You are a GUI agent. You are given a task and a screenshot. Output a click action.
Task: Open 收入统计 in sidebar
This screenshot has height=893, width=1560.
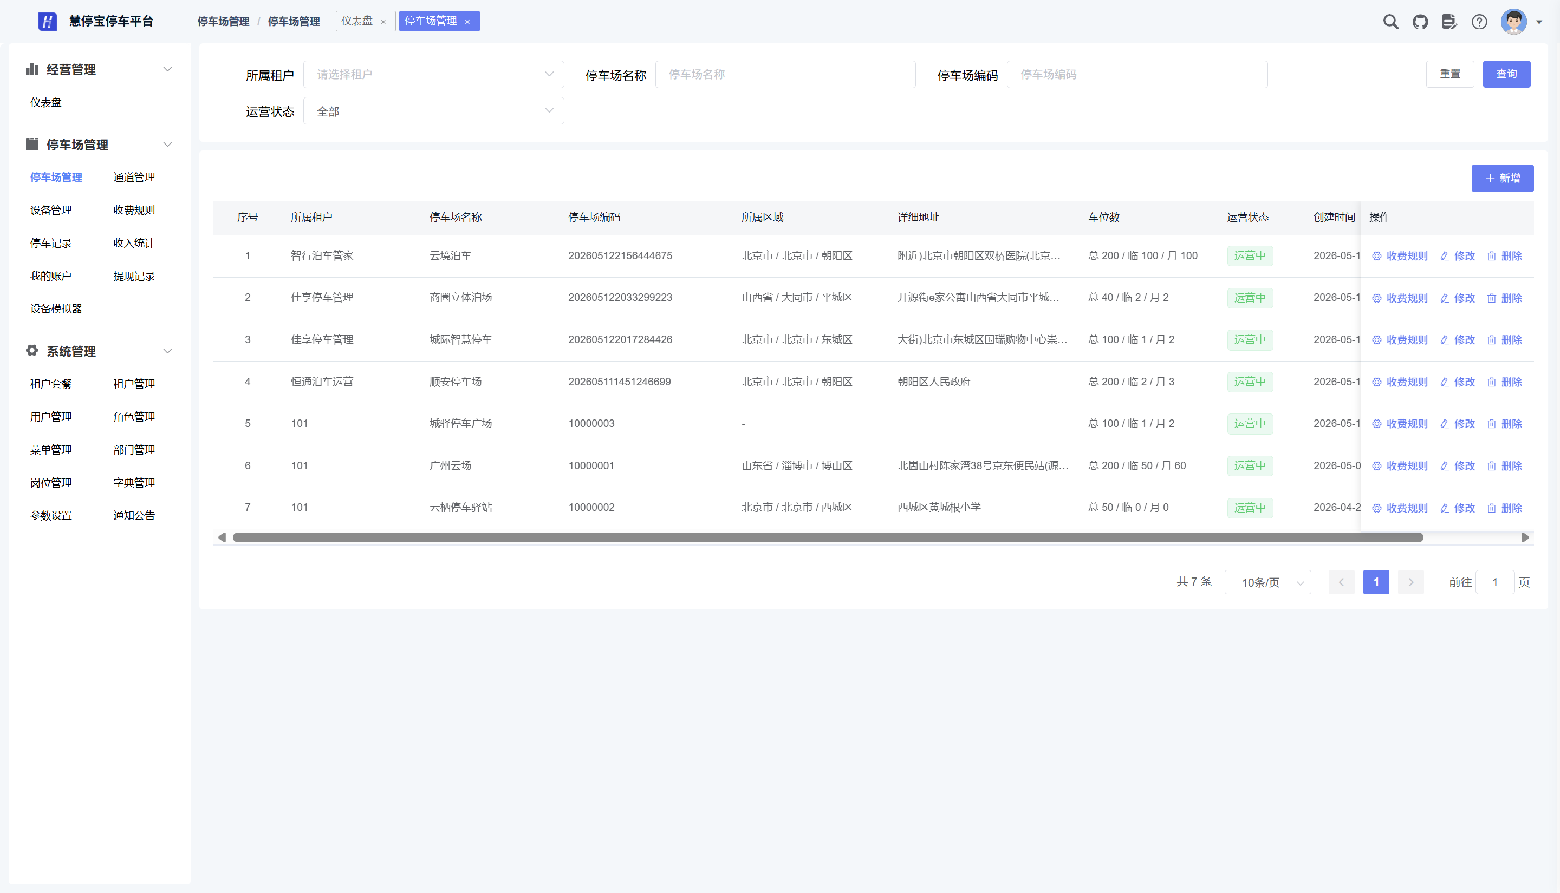(x=134, y=244)
